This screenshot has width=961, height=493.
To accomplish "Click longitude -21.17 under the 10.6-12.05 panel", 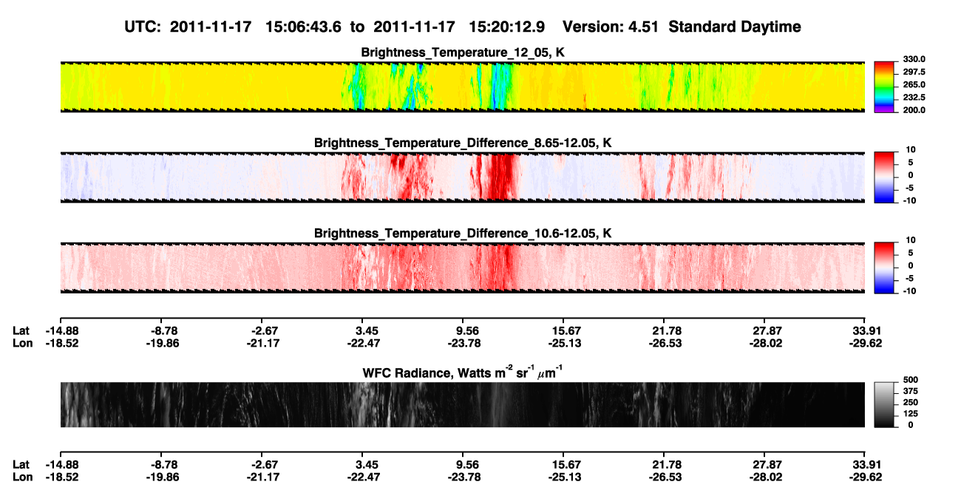I will click(263, 343).
